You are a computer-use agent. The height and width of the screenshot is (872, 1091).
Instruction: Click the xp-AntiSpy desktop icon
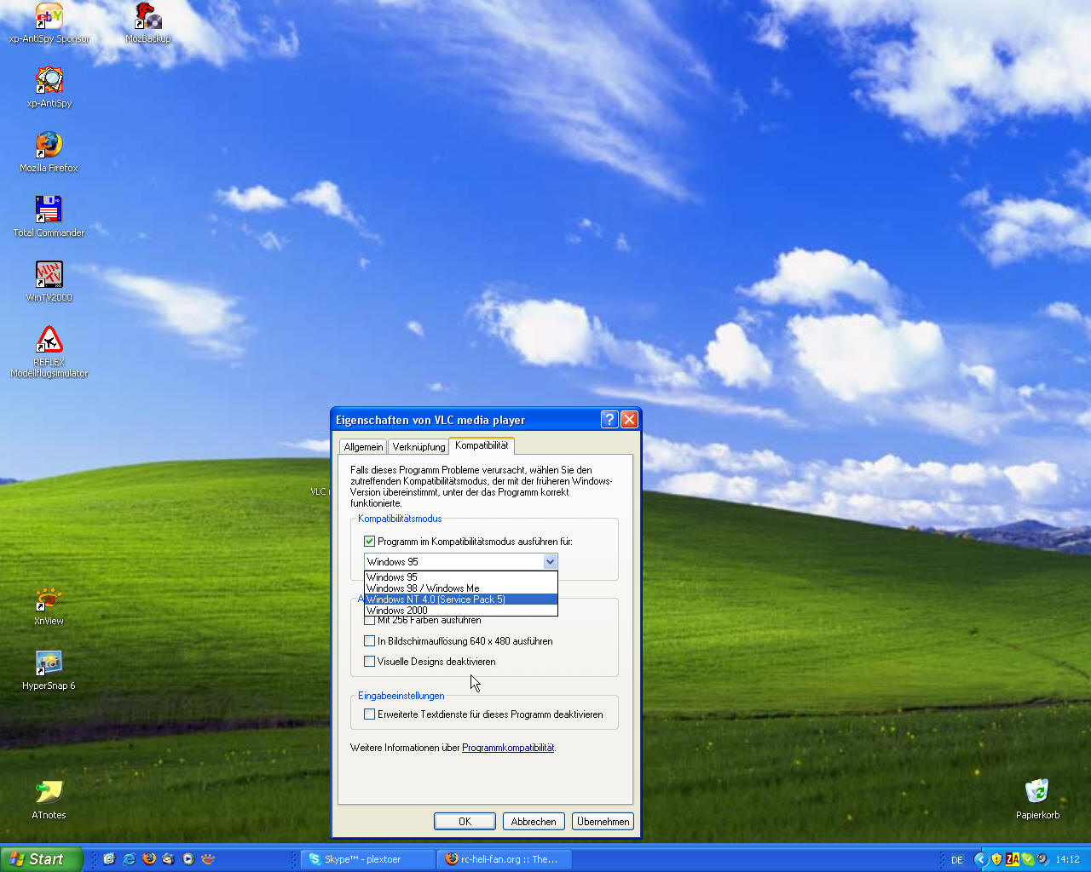pos(49,80)
